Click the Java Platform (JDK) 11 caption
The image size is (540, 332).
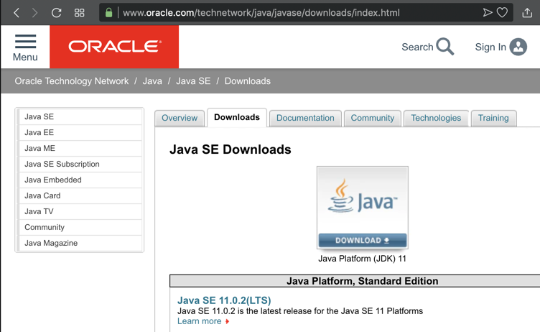point(363,259)
